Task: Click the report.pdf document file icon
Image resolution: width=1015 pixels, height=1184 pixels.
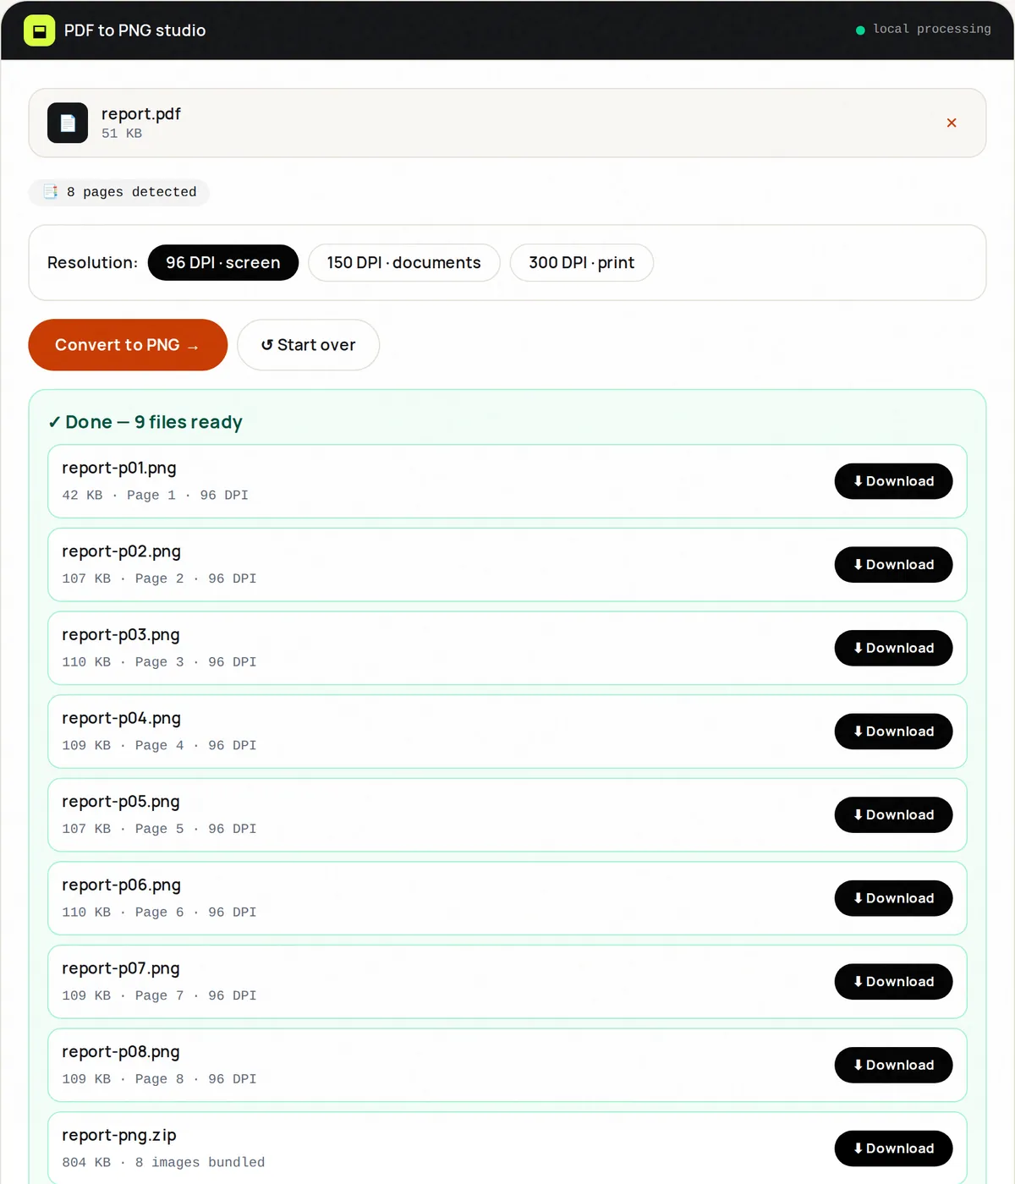Action: (x=68, y=123)
